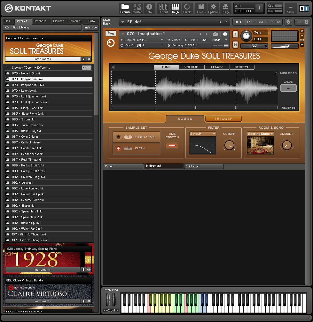Image resolution: width=313 pixels, height=322 pixels.
Task: Open the Soft LP filter type dropdown
Action: click(203, 134)
